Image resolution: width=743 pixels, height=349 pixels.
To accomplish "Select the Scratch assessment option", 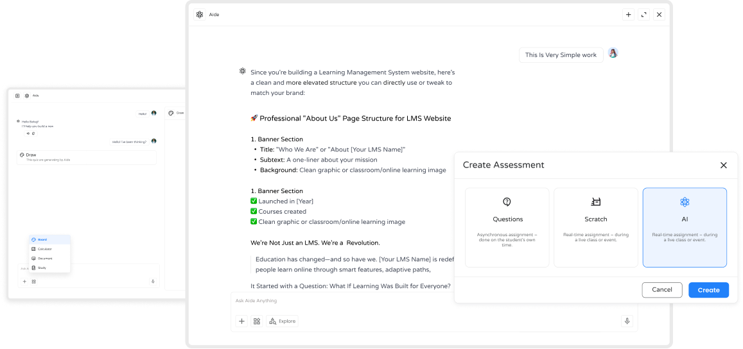I will click(x=596, y=227).
